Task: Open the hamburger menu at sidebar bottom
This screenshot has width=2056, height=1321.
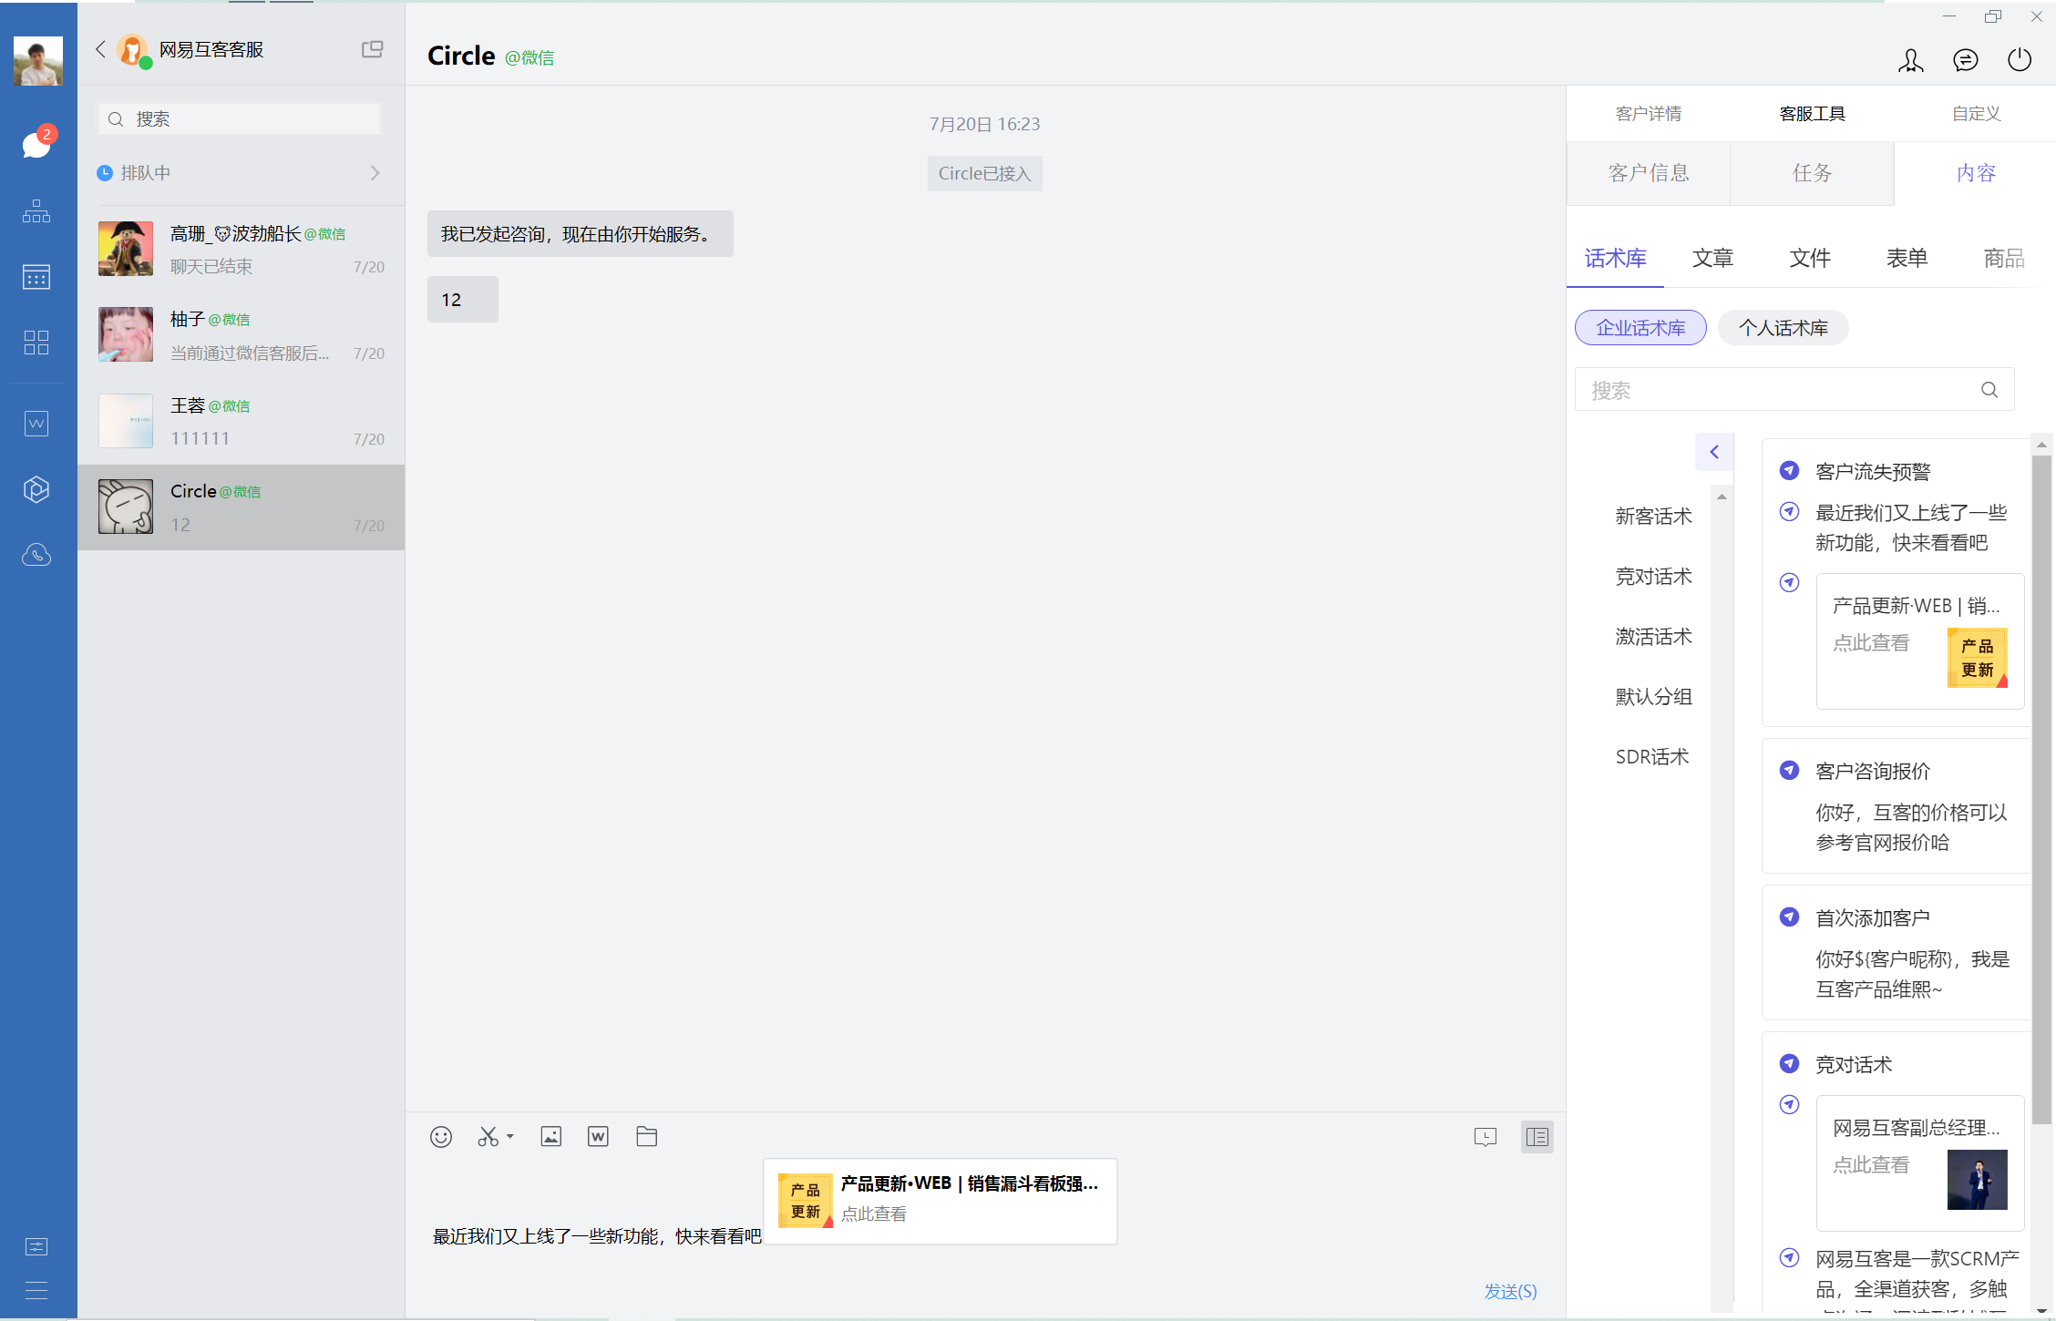Action: click(36, 1290)
